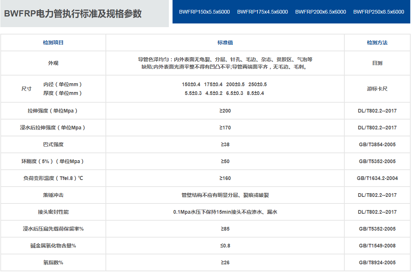This screenshot has width=411, height=272.
Task: Select the 落锤冲击 row label
Action: tap(53, 195)
